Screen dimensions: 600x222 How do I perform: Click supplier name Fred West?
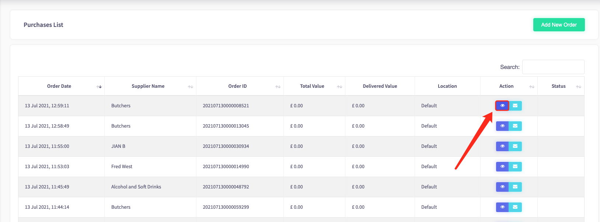point(122,167)
